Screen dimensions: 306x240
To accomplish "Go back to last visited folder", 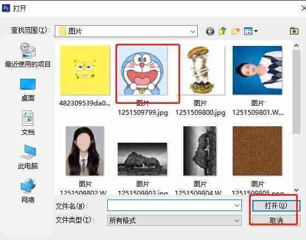I will (x=210, y=31).
